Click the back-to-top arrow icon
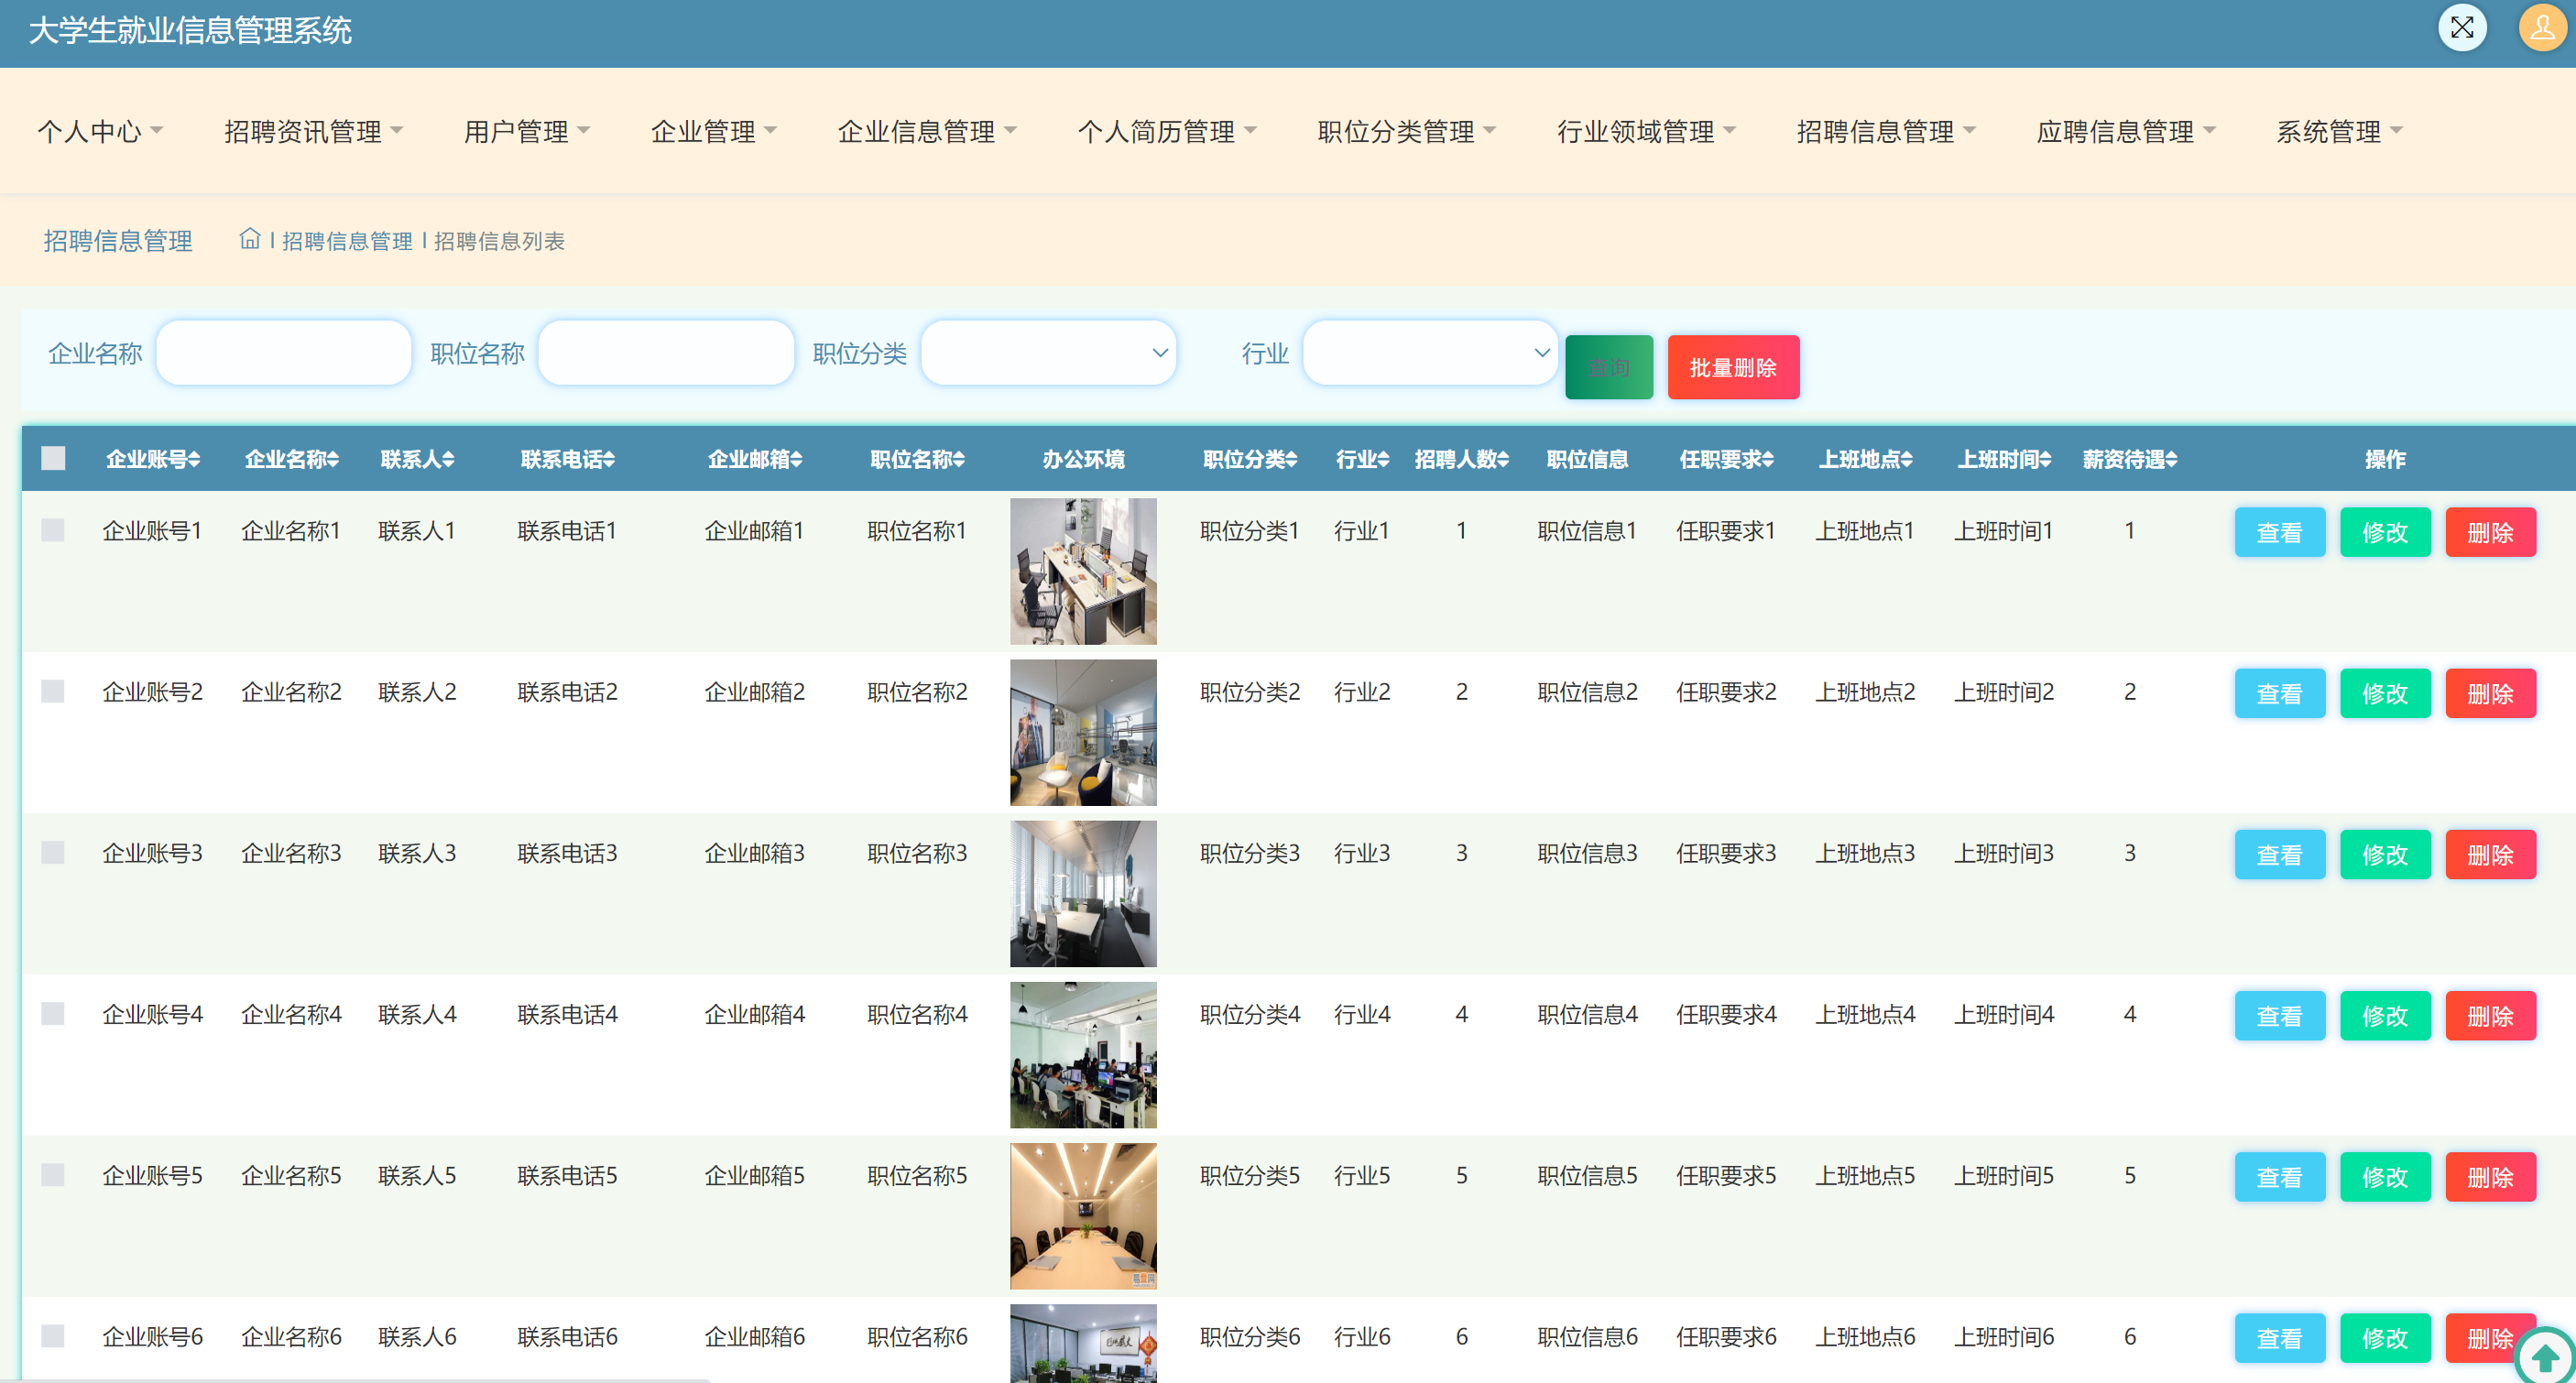Viewport: 2576px width, 1383px height. [2544, 1357]
